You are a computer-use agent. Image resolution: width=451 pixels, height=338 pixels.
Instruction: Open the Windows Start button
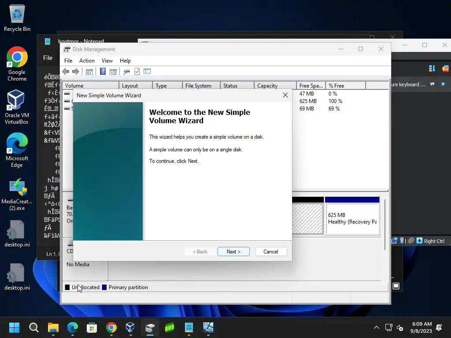pos(14,327)
